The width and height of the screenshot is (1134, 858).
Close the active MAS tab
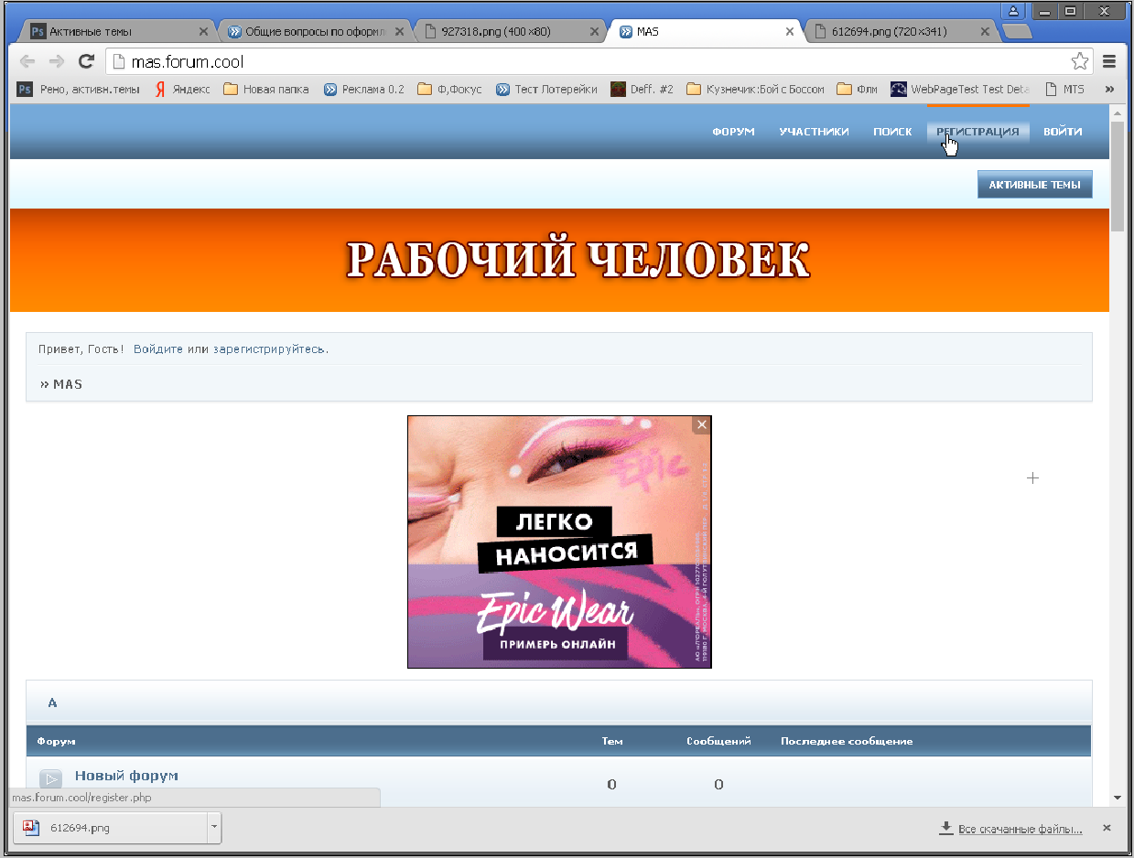coord(790,31)
